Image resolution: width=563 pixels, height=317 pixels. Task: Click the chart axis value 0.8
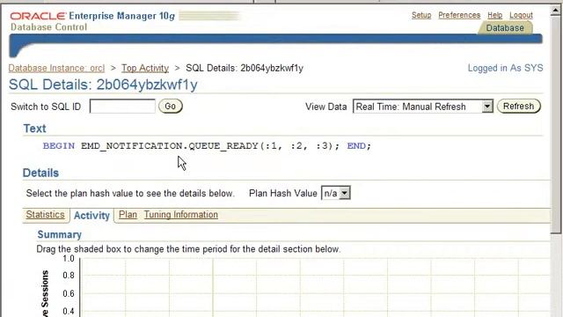point(69,276)
